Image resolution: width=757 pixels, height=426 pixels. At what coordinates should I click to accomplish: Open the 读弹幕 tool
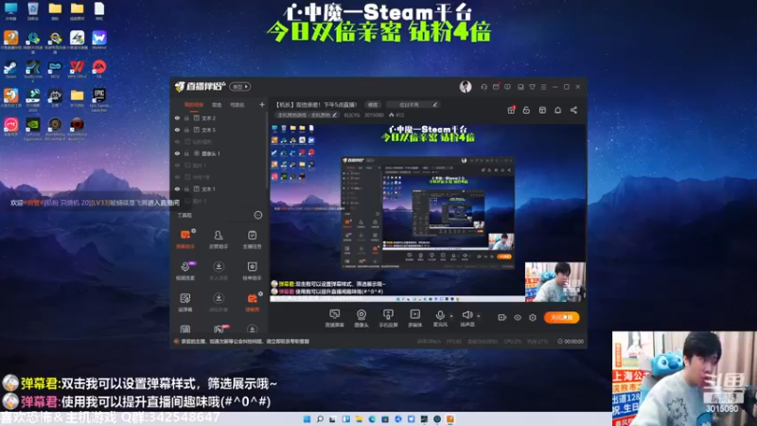click(185, 302)
